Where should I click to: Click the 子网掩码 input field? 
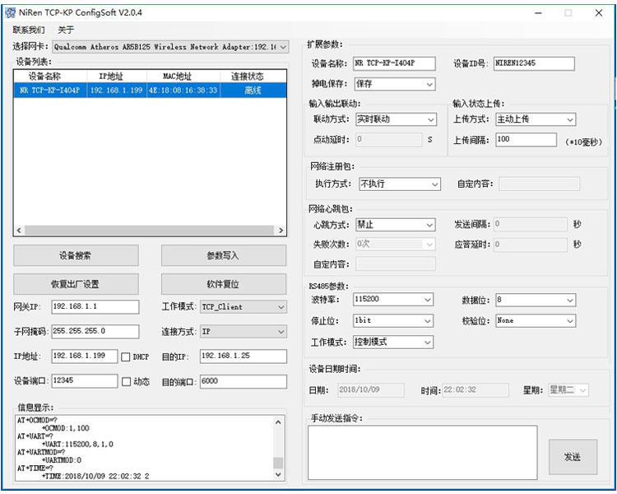(x=95, y=331)
